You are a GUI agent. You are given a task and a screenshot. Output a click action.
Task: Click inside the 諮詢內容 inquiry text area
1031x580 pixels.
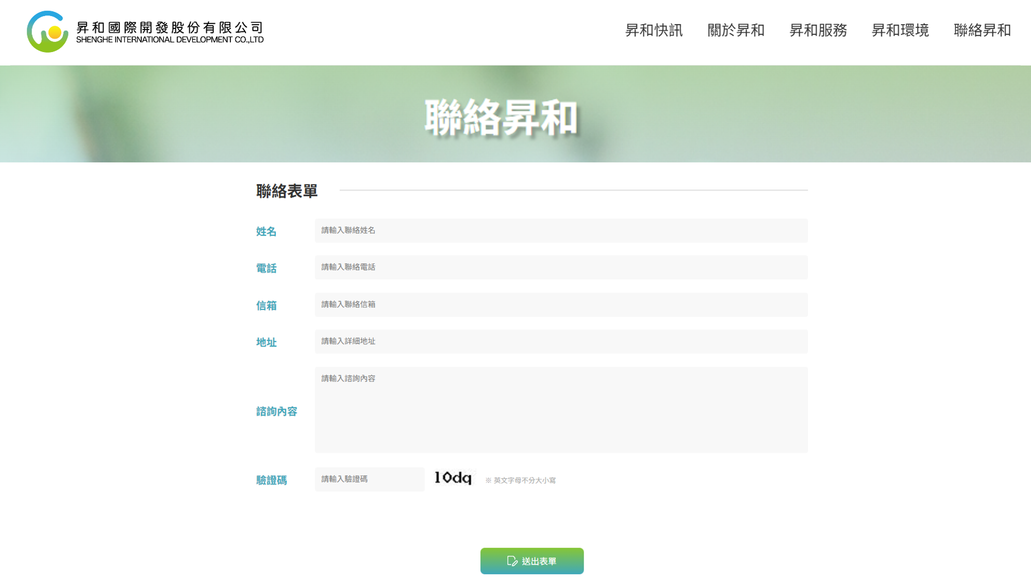561,410
